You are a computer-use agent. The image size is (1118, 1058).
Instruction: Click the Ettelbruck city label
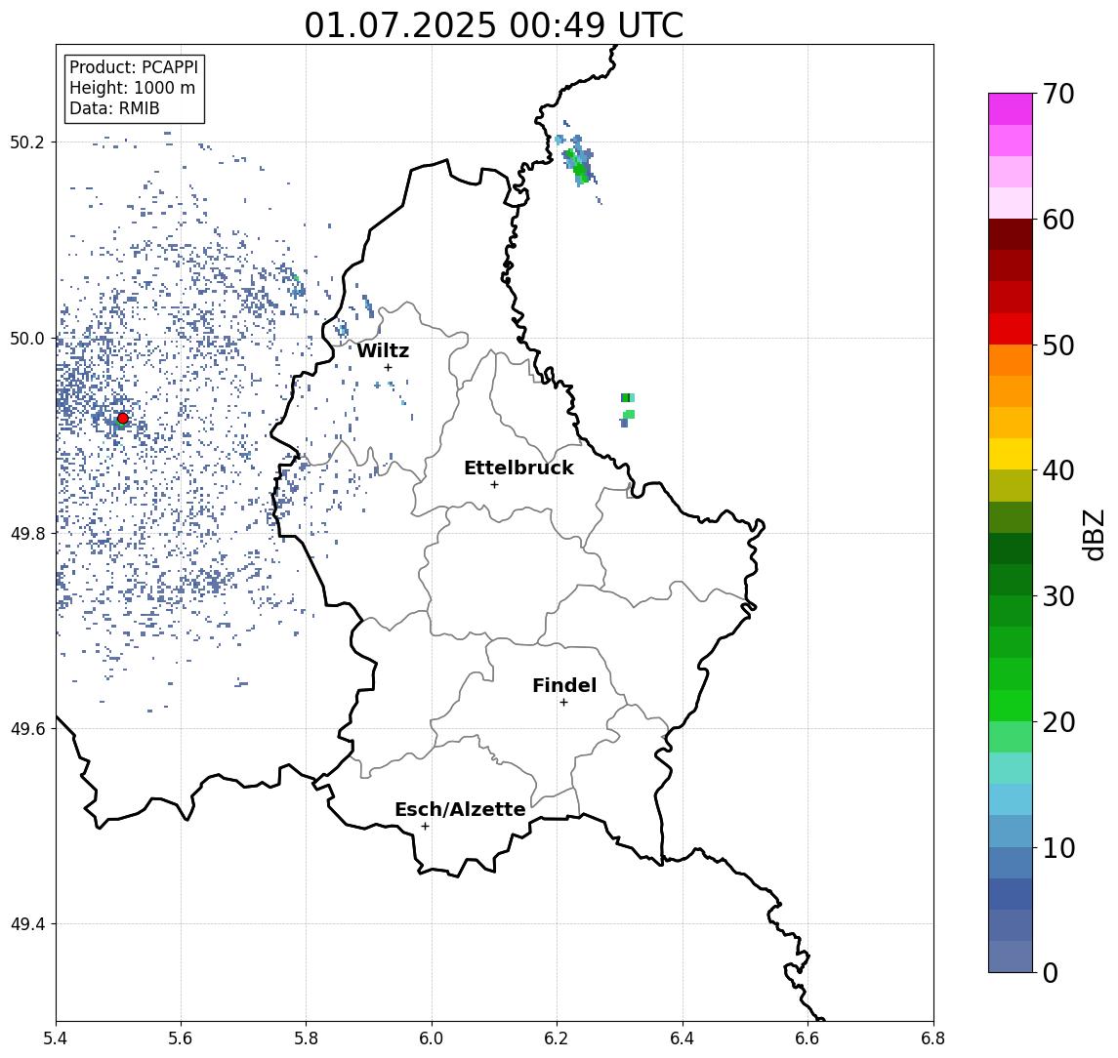tap(518, 468)
